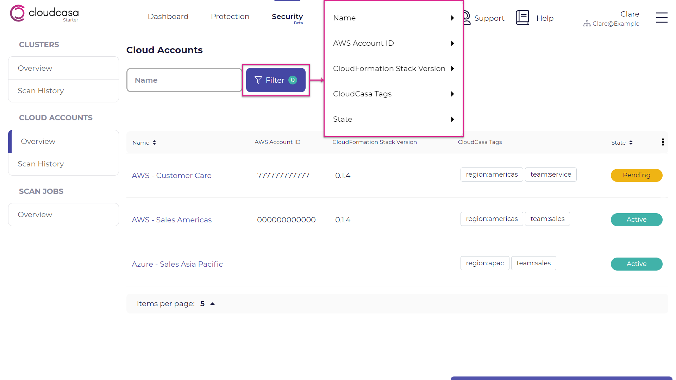The image size is (676, 380).
Task: Expand the CloudCasa Tags filter submenu
Action: pyautogui.click(x=393, y=94)
